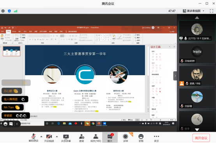Start sharing screen

[x=66, y=138]
